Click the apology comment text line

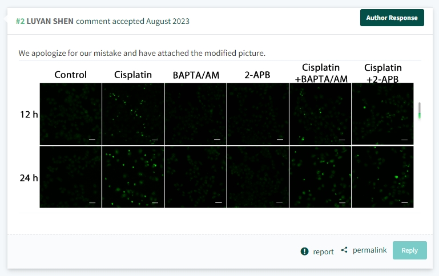tap(142, 53)
